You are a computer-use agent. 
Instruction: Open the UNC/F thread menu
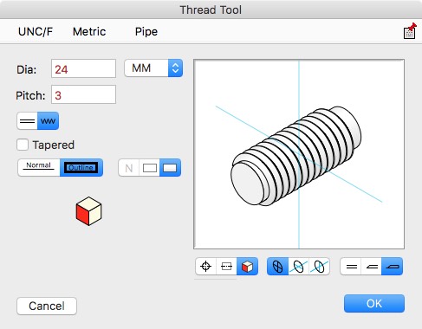(x=36, y=31)
